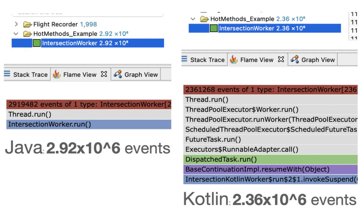Click flame icon in Kotlin panel tab
Screen dimensions: 364x214
coord(234,60)
